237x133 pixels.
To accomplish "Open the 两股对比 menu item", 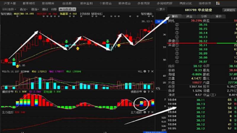I will tap(186, 3).
